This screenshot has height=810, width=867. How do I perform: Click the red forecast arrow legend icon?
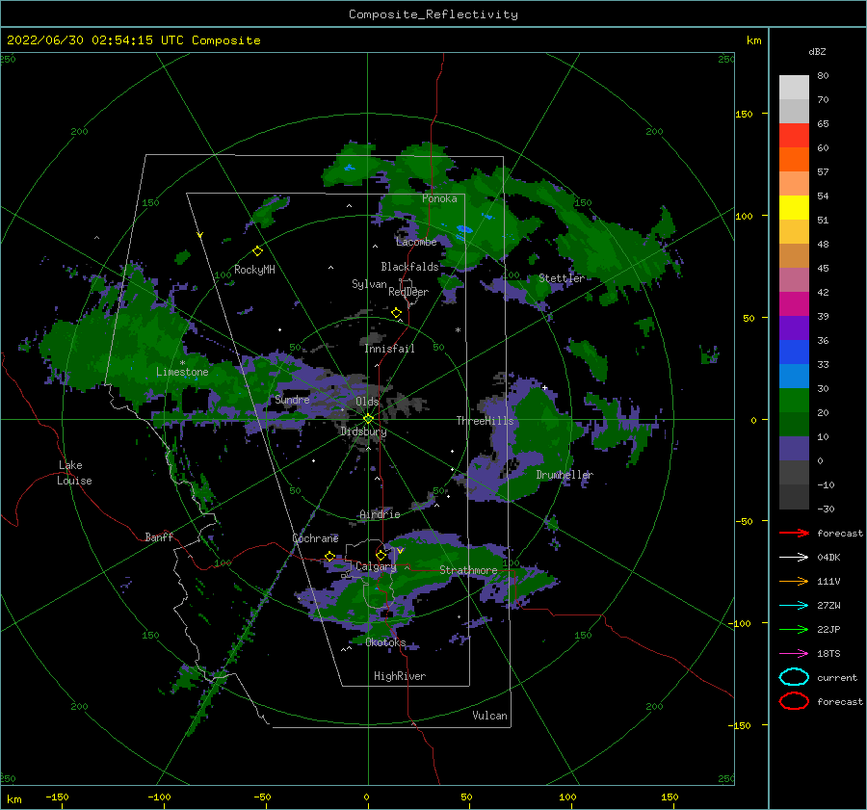click(794, 533)
